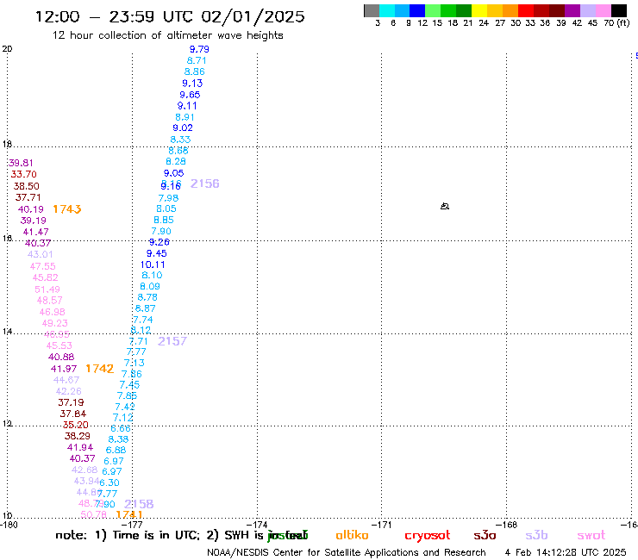Select the reading 9.45
This screenshot has width=638, height=560.
point(157,253)
